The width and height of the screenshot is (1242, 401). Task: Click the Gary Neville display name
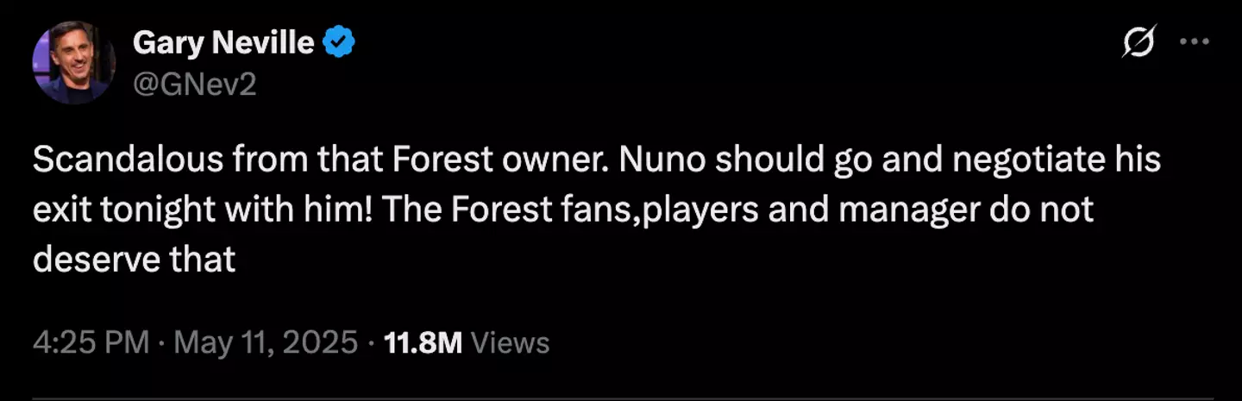223,41
